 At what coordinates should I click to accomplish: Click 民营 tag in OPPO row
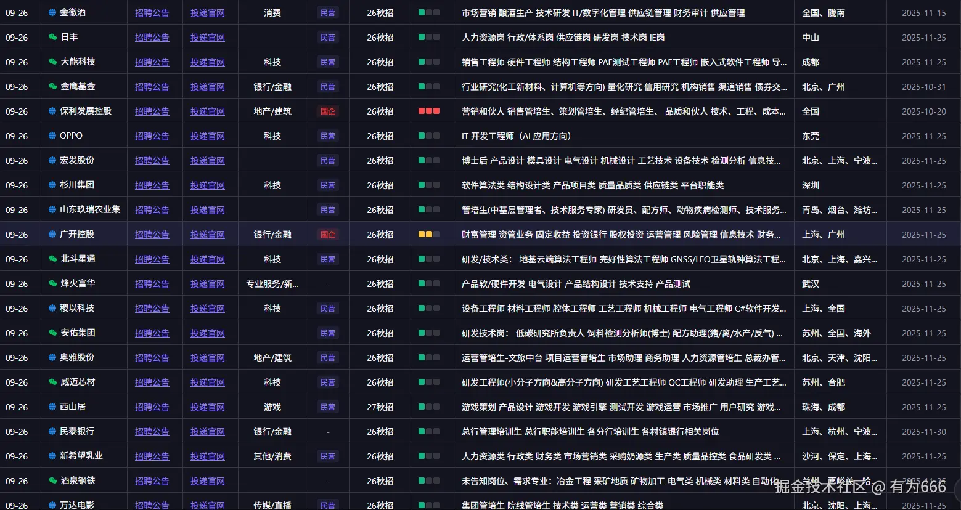point(328,136)
